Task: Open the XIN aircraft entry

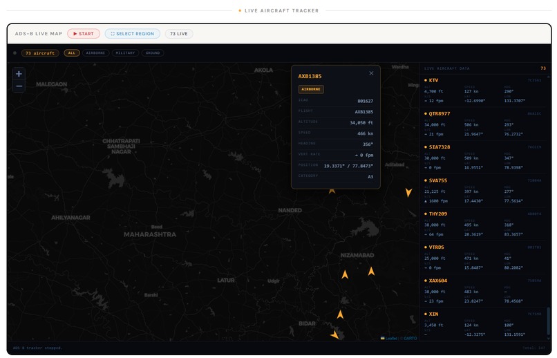Action: pos(483,324)
